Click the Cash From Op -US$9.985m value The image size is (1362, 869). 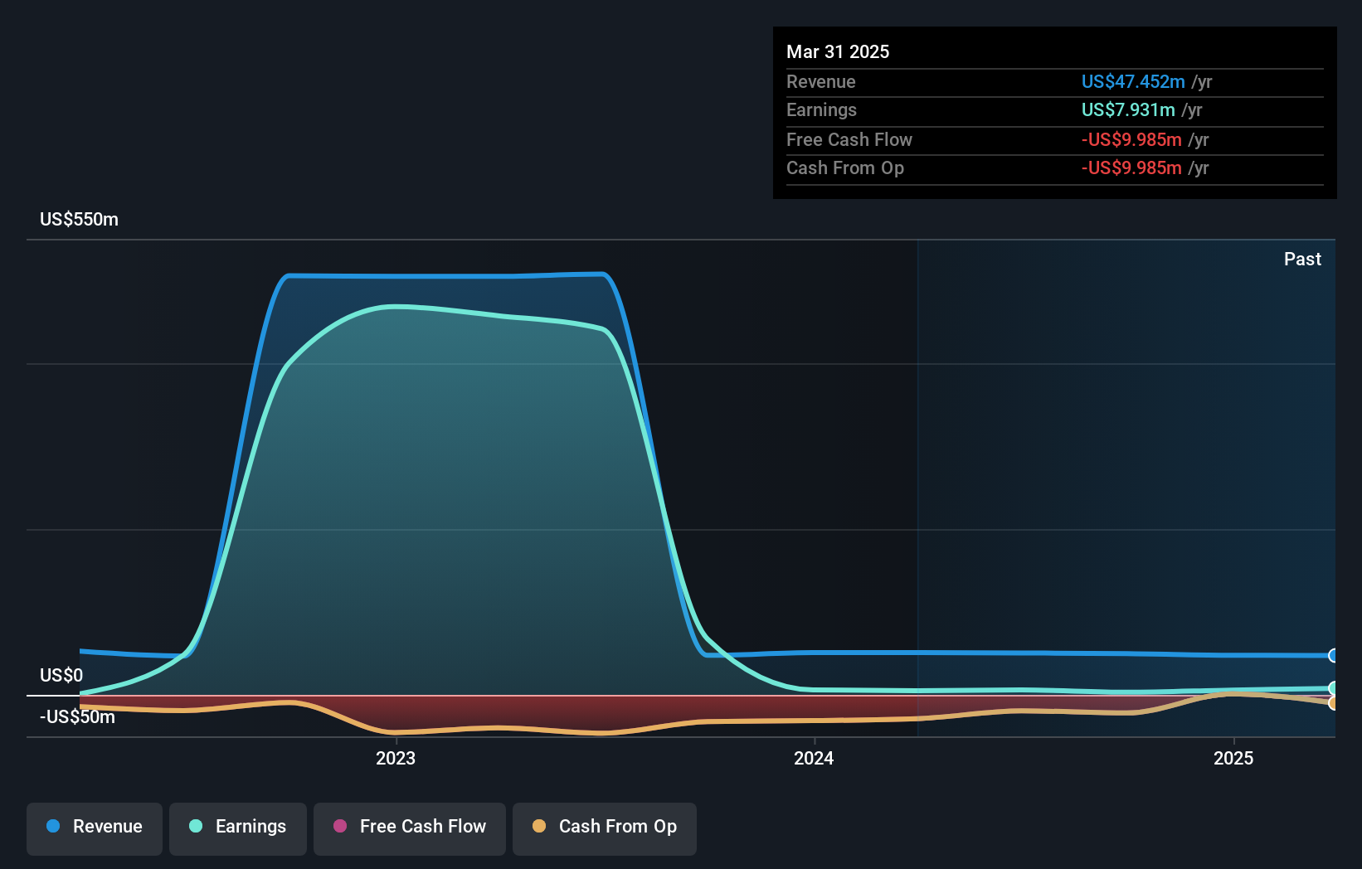coord(1131,167)
